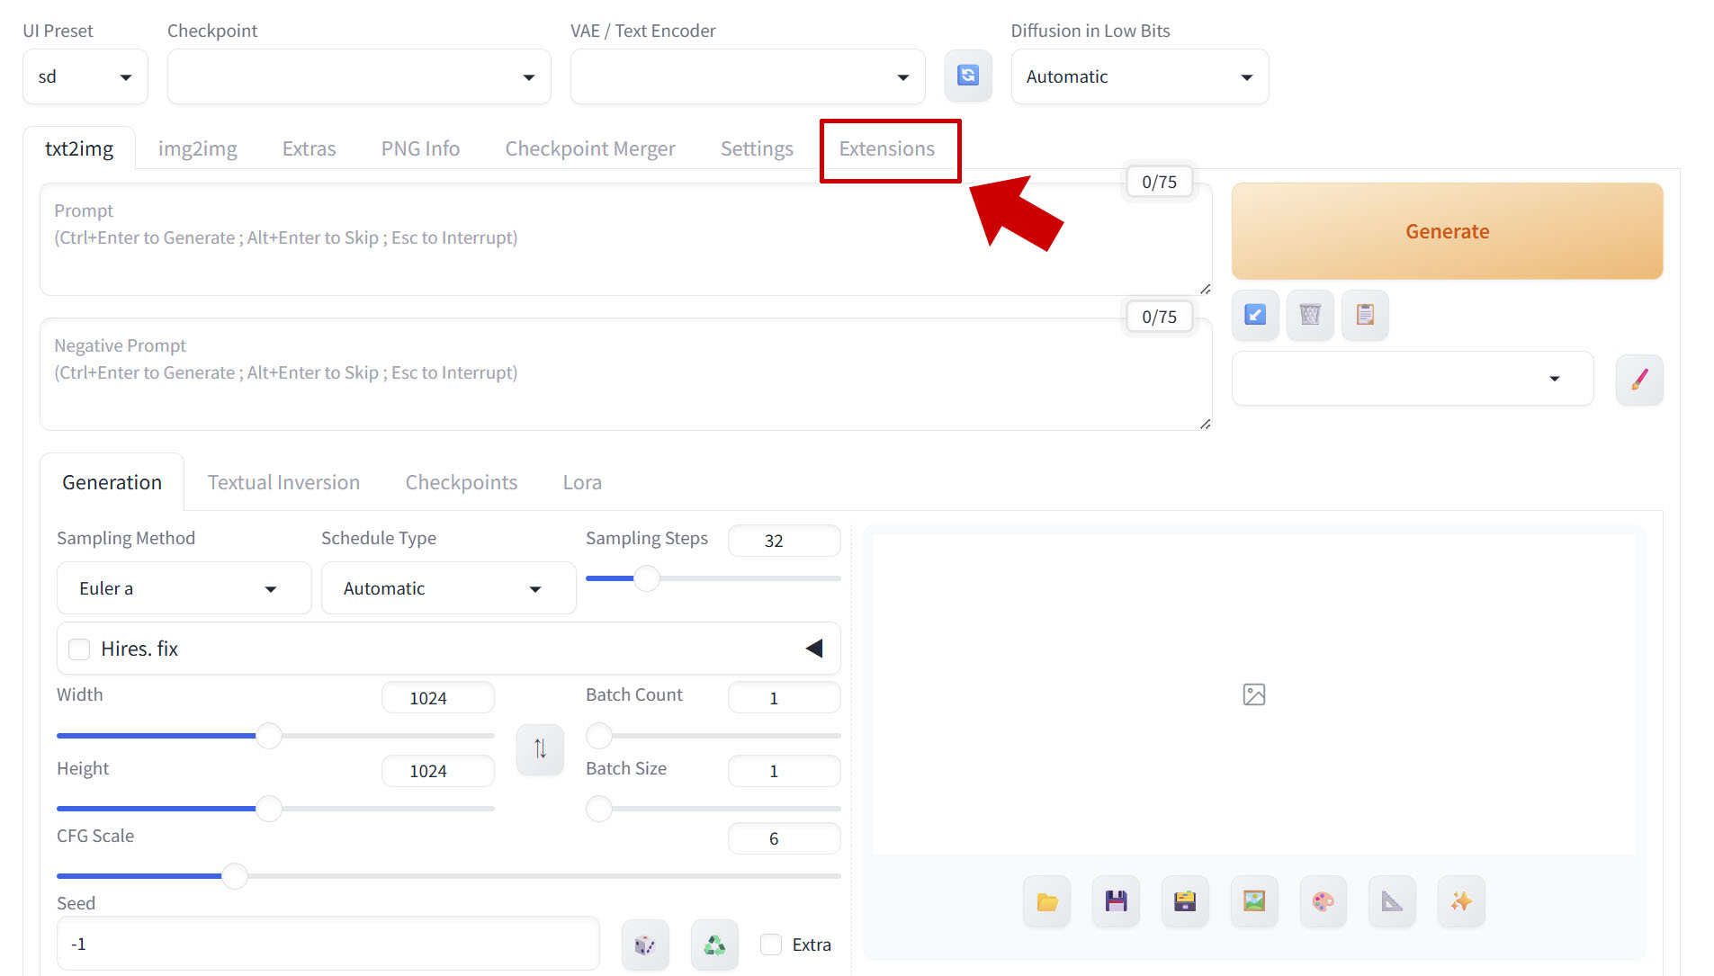
Task: Click the CFG Scale slider handle
Action: click(235, 876)
